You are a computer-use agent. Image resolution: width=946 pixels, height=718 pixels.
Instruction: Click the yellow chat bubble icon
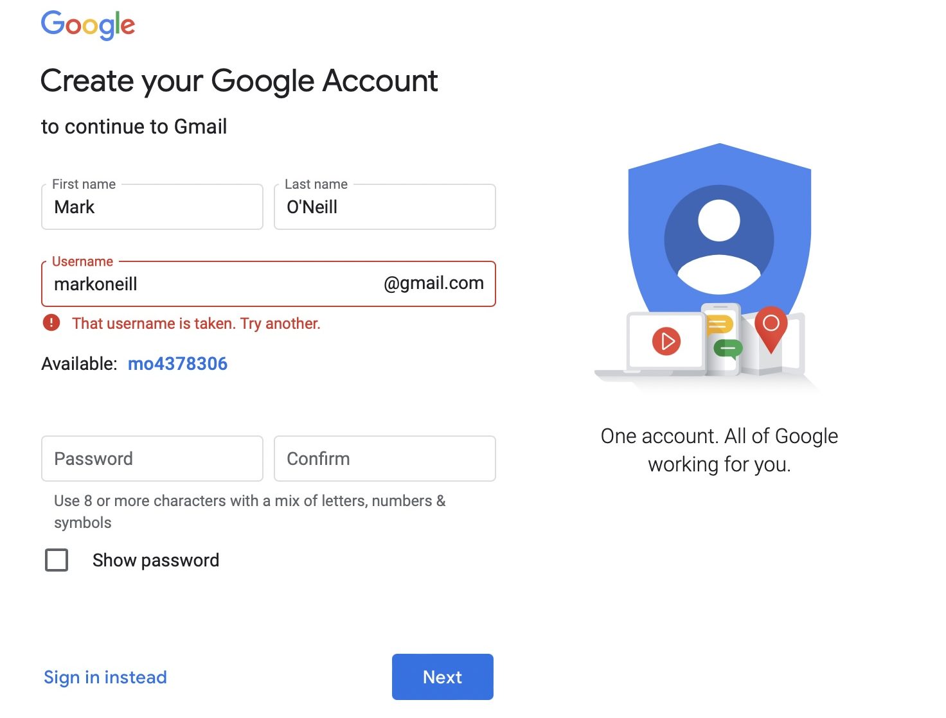coord(719,324)
